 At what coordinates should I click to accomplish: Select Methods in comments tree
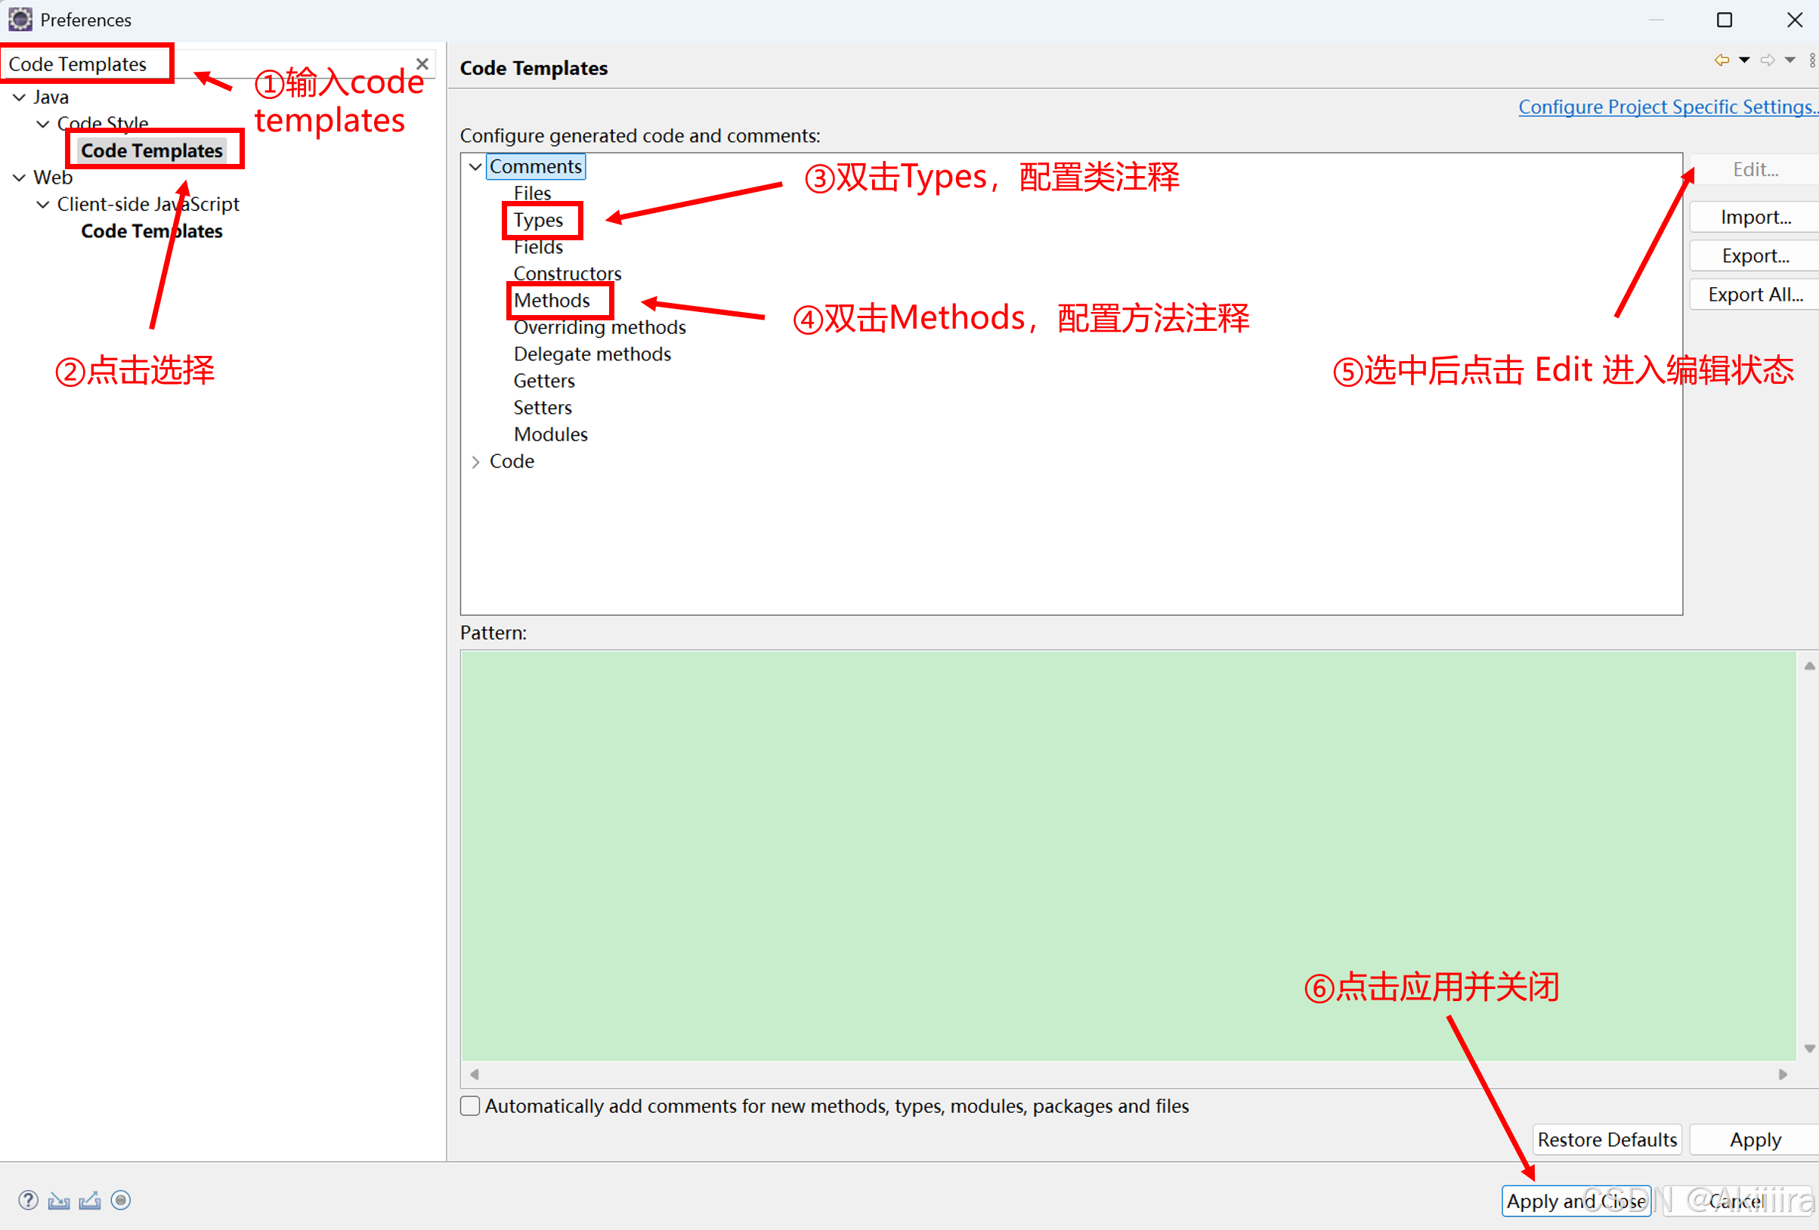[x=552, y=301]
